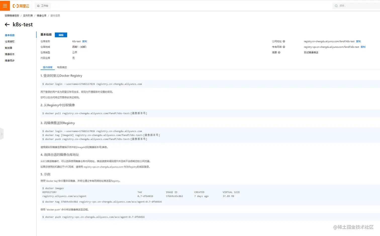Click the docker tag [ImageId] command line
This screenshot has width=380, height=236.
pos(101,135)
